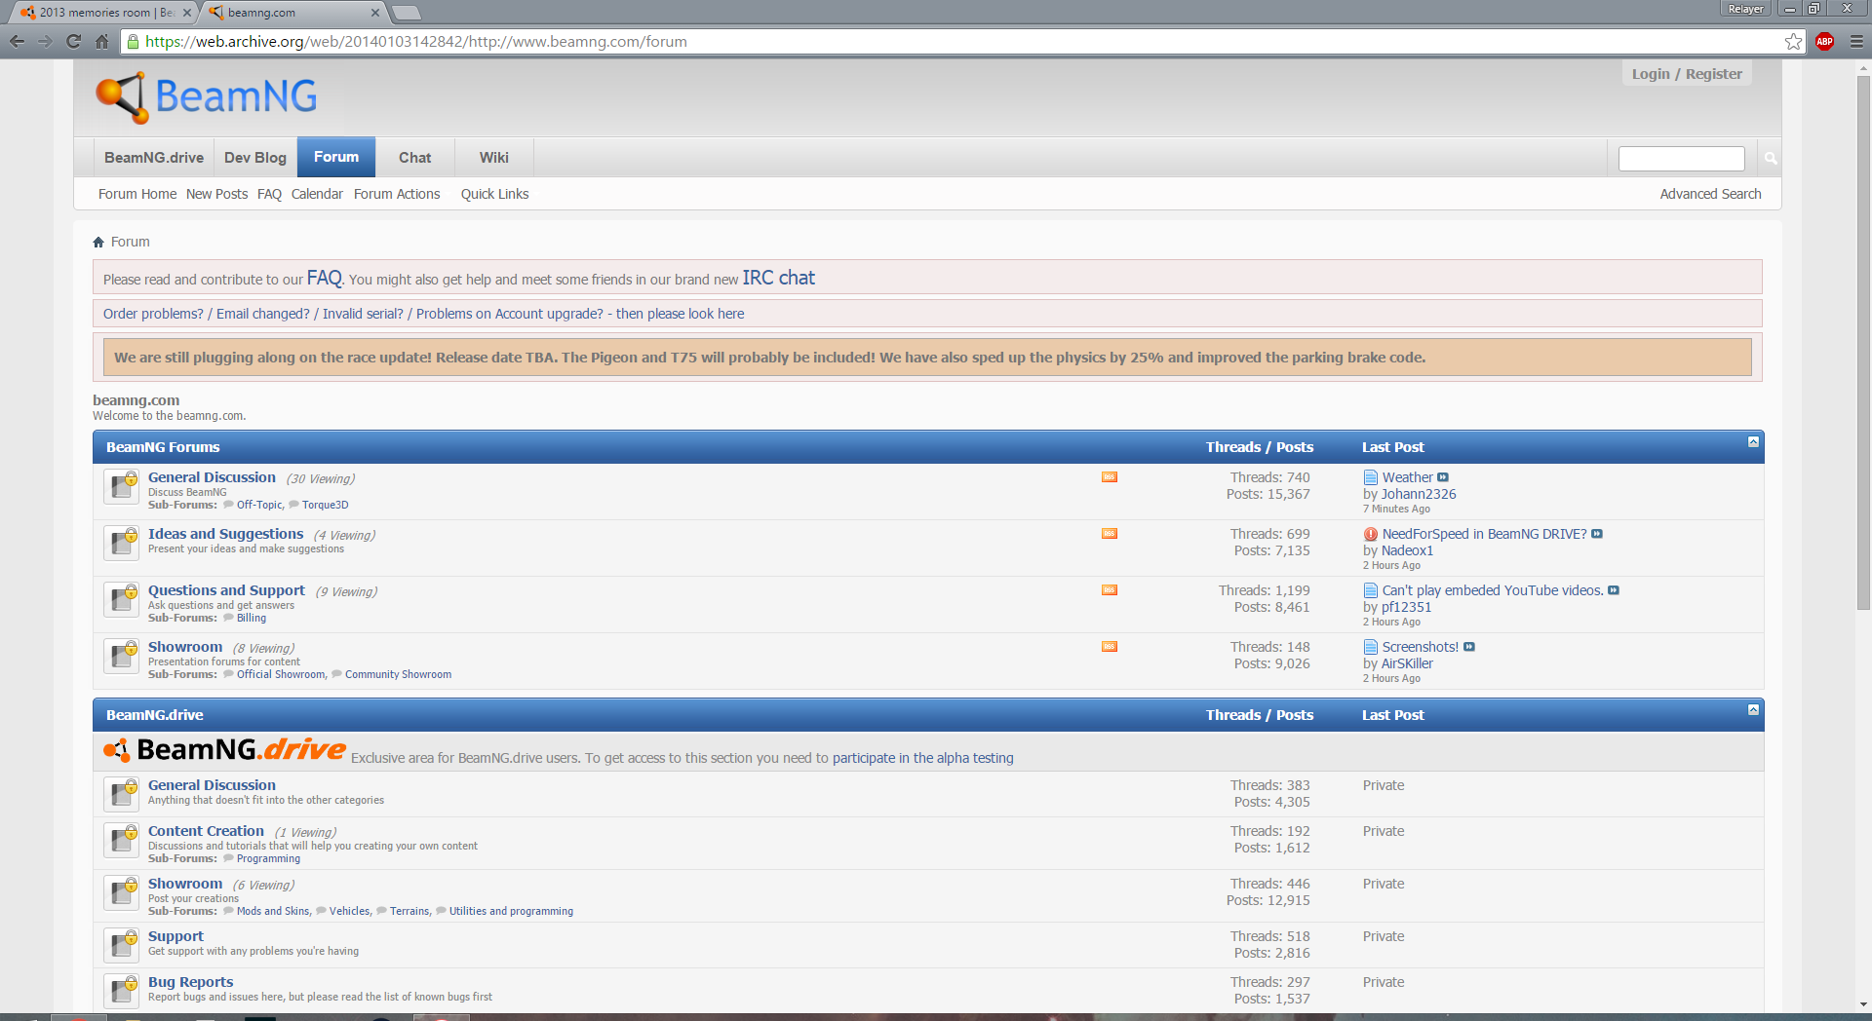The width and height of the screenshot is (1872, 1021).
Task: Open the Utilities and programming sub-forum
Action: [511, 911]
